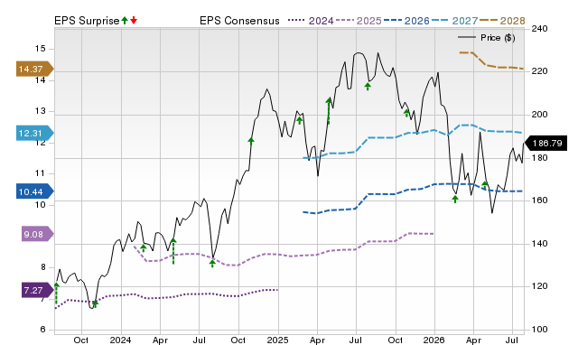The image size is (578, 345).
Task: Click the 2025 EPS consensus legend entry
Action: (359, 21)
